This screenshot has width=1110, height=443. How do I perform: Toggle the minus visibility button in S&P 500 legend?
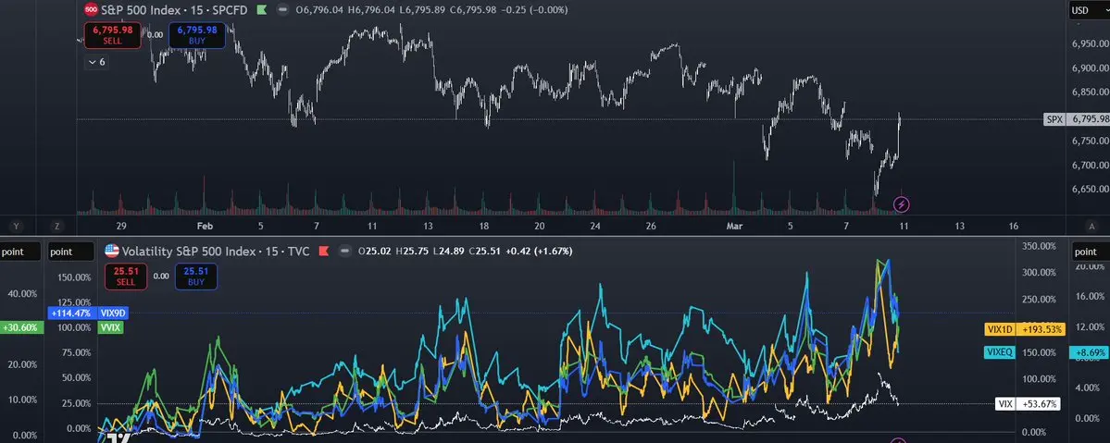click(x=282, y=10)
